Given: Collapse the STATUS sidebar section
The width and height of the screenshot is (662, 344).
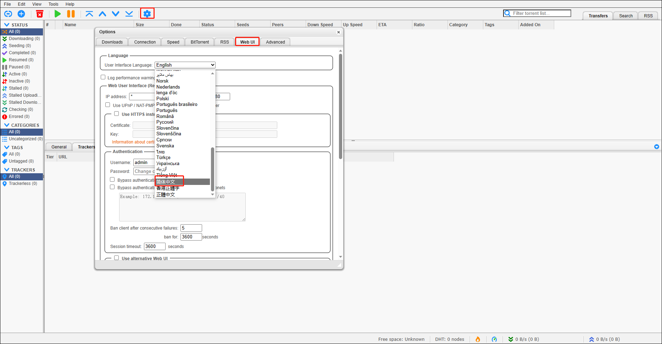Looking at the screenshot, I should [7, 25].
